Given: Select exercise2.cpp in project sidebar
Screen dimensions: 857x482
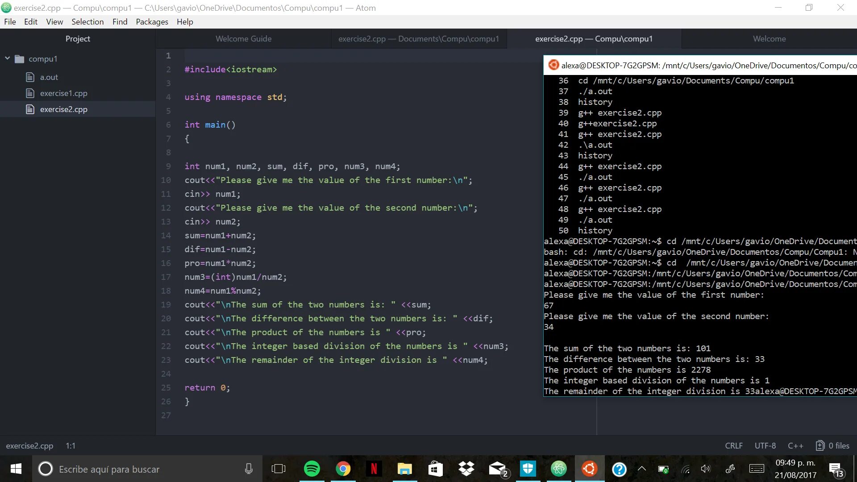Looking at the screenshot, I should [x=63, y=109].
